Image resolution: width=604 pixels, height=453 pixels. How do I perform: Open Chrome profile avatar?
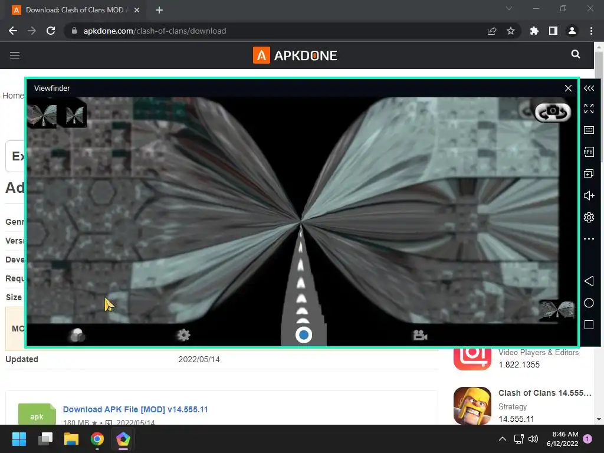[572, 31]
